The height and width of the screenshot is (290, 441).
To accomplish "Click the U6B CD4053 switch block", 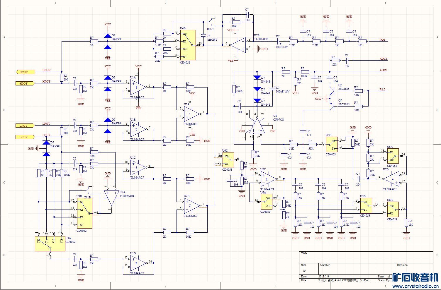I will (x=393, y=210).
